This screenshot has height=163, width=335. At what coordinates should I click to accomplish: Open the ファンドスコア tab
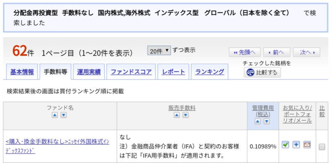pos(131,72)
